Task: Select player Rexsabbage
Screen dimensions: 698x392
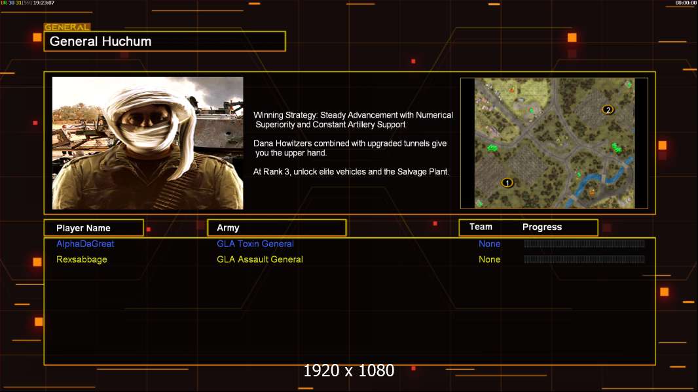Action: click(82, 259)
